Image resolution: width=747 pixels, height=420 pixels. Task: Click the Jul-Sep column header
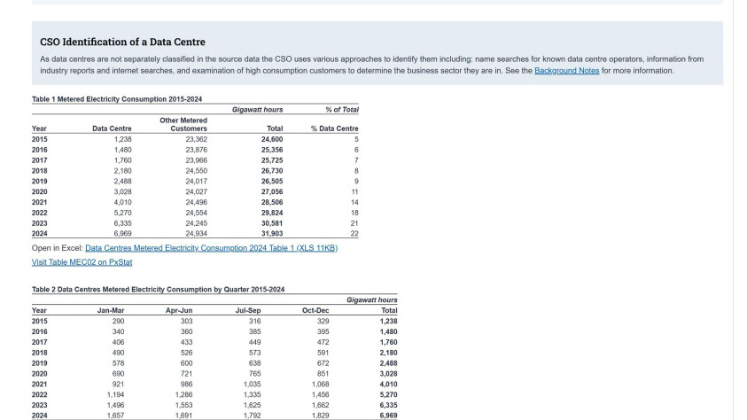(247, 311)
